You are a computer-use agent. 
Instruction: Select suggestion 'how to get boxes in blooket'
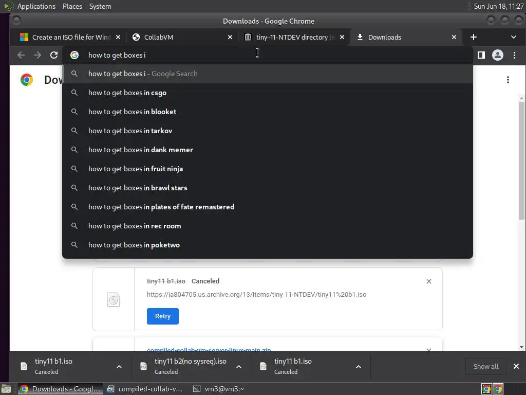[267, 112]
